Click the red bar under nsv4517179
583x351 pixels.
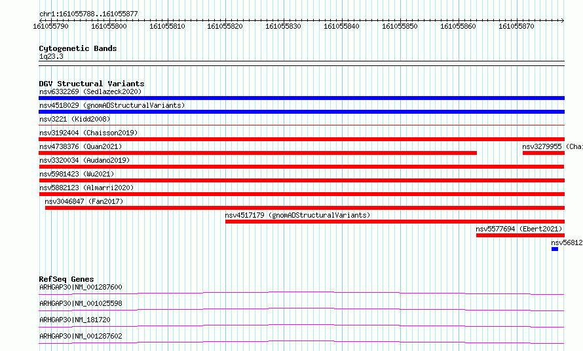tap(395, 222)
